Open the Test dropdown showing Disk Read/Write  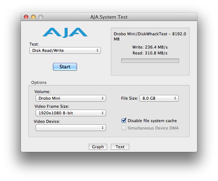(x=65, y=50)
